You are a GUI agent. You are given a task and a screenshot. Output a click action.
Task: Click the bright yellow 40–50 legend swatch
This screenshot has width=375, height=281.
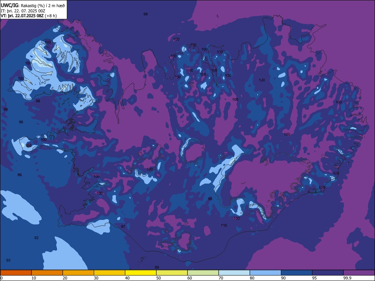pos(141,273)
